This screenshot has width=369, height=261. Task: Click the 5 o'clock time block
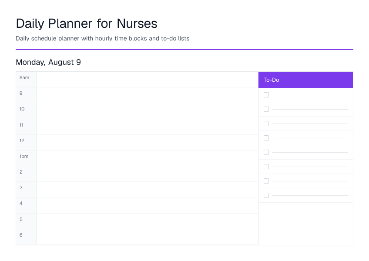pyautogui.click(x=148, y=221)
